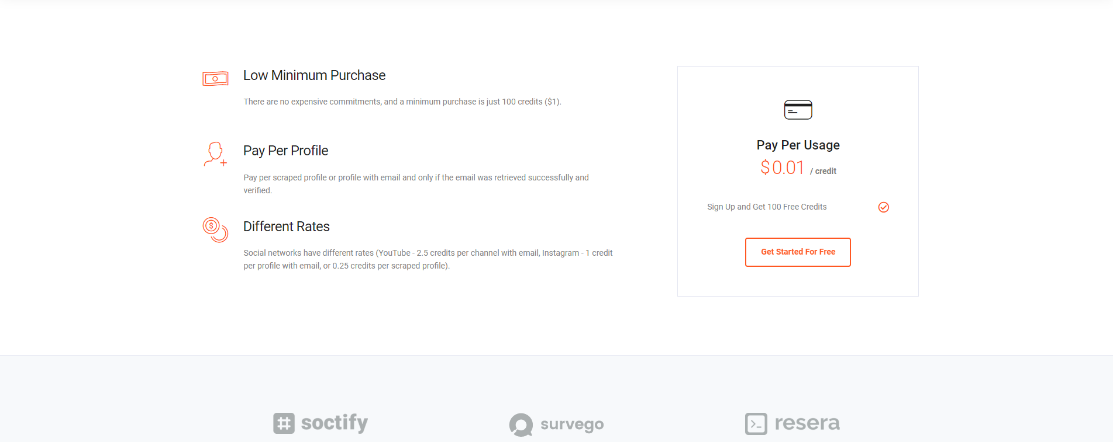Click the Pay Per Usage title
1113x442 pixels.
[x=798, y=145]
